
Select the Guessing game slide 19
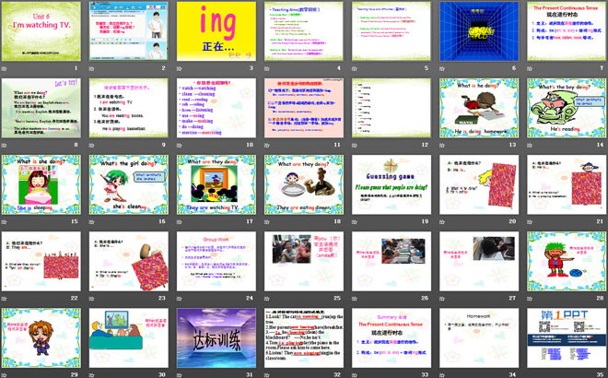[x=392, y=184]
